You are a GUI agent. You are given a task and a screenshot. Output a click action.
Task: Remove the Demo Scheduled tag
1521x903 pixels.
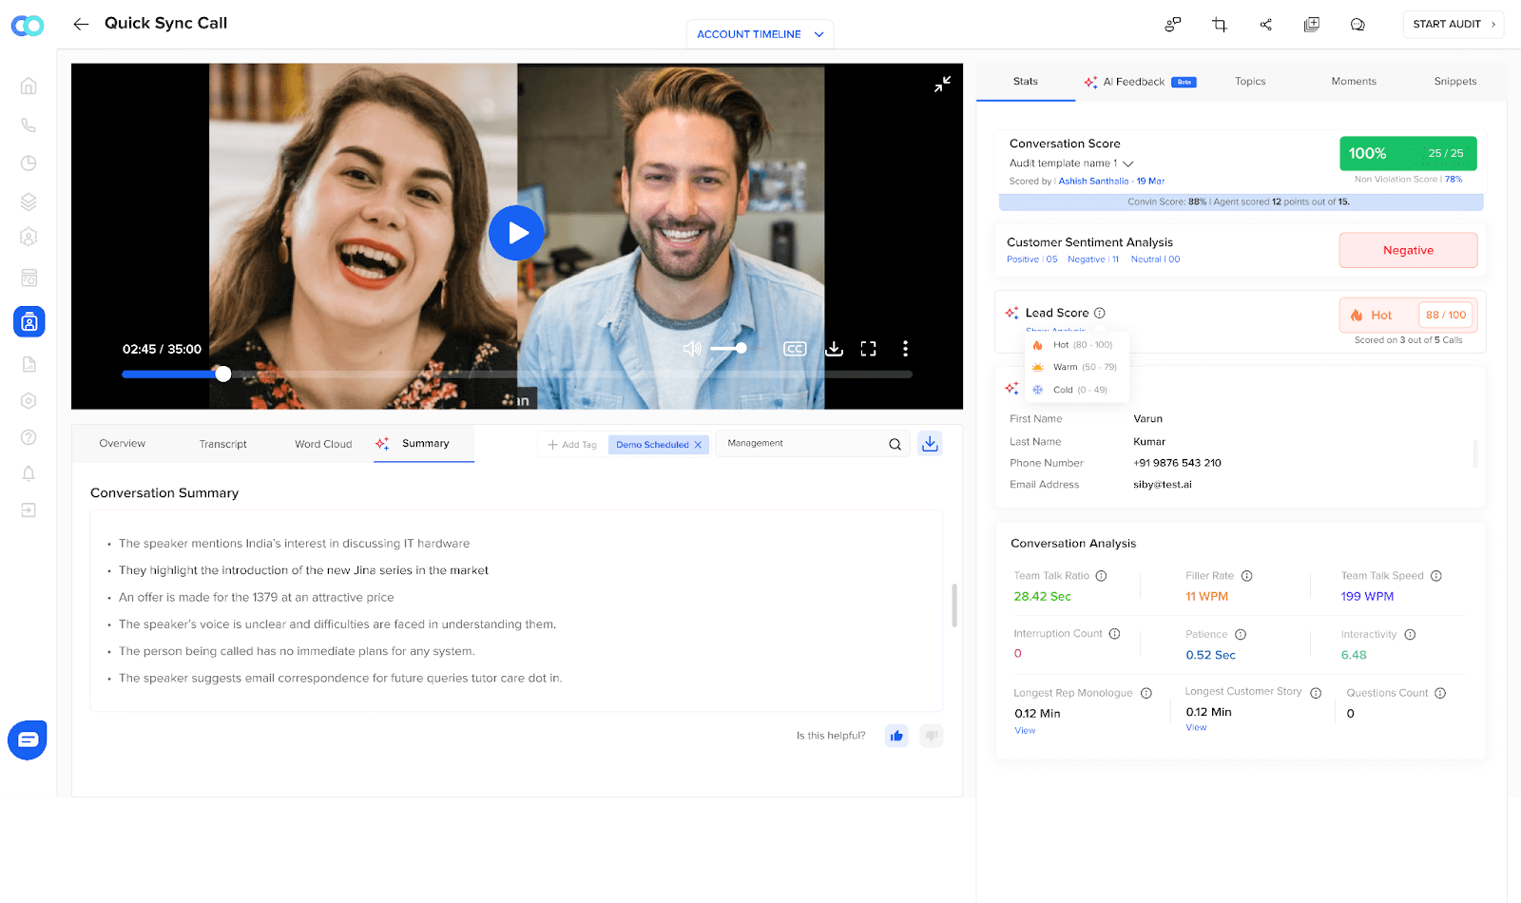pos(698,445)
